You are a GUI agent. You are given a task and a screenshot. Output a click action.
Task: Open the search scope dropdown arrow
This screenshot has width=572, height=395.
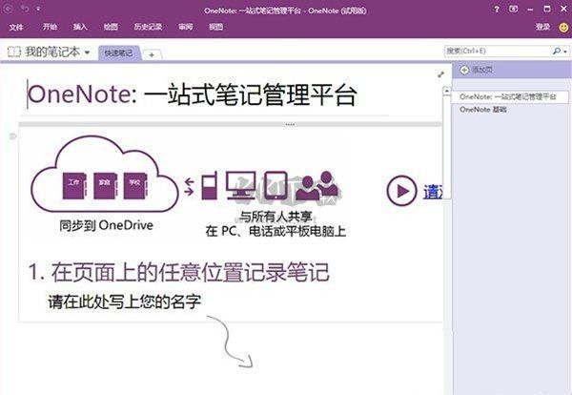click(x=565, y=52)
